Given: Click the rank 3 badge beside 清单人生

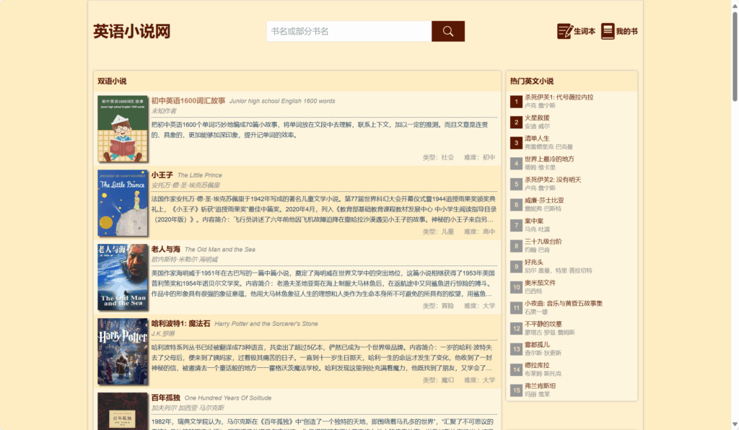Looking at the screenshot, I should [x=516, y=143].
